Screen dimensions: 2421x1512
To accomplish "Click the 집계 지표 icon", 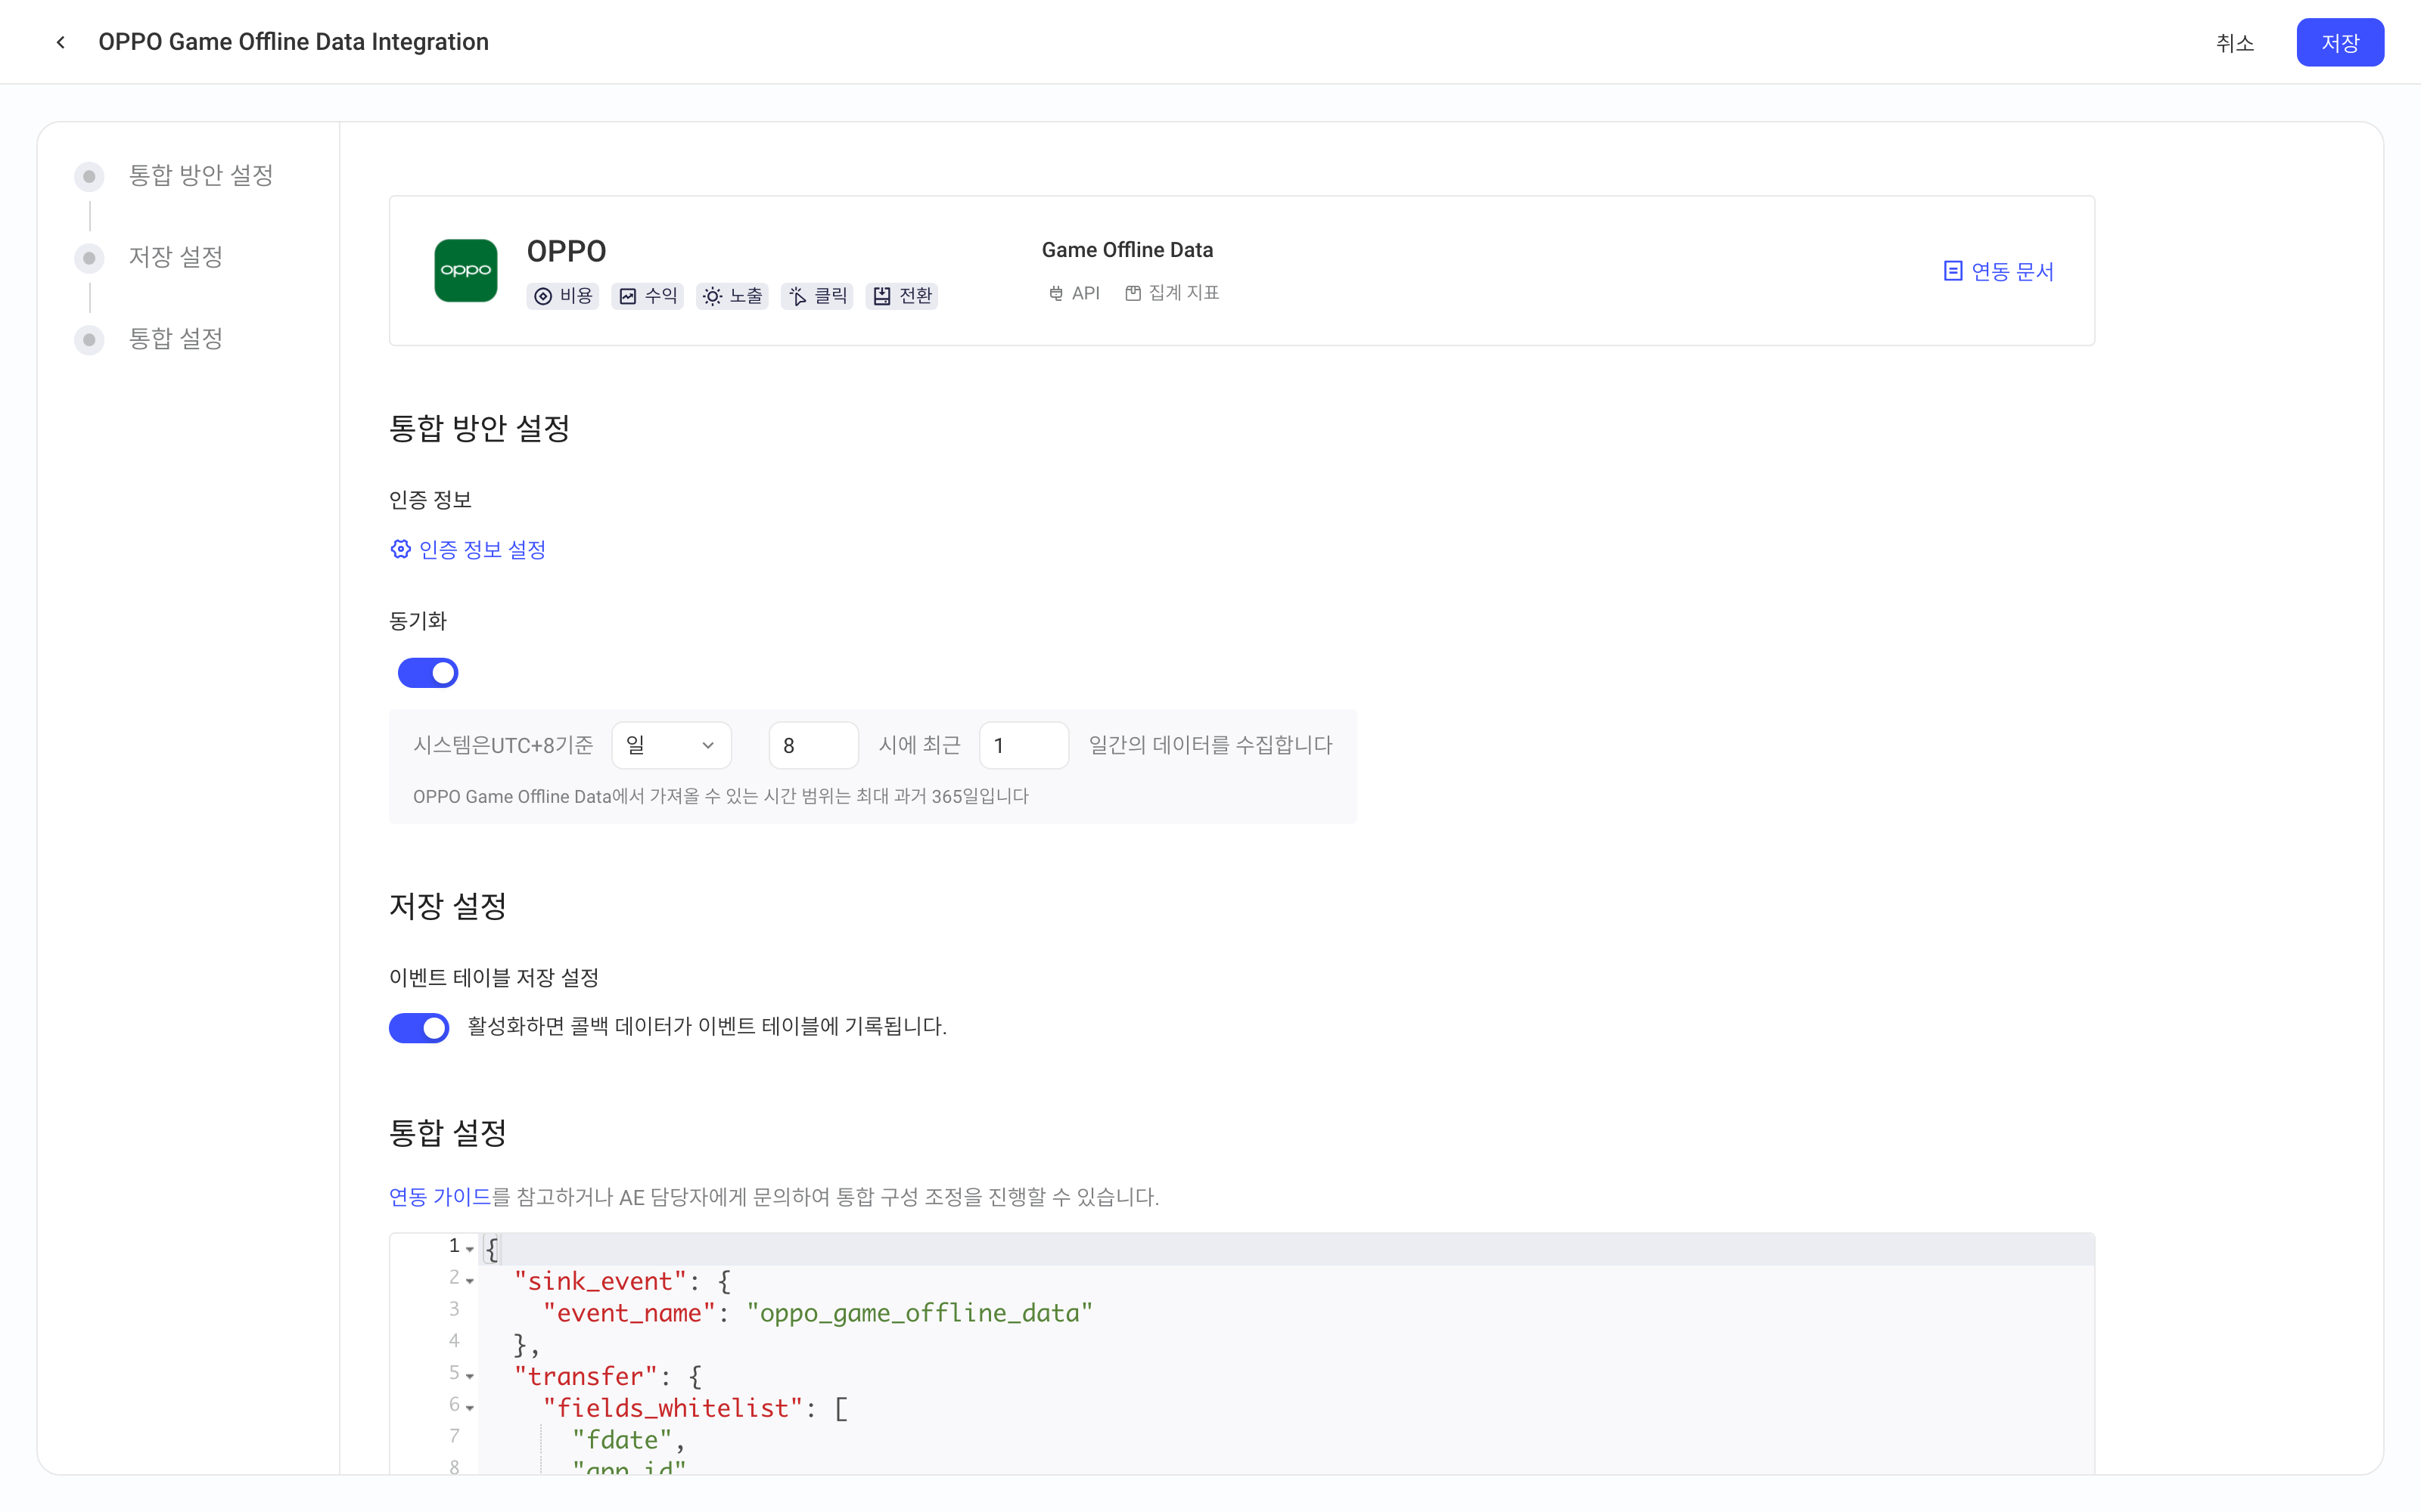I will 1133,293.
